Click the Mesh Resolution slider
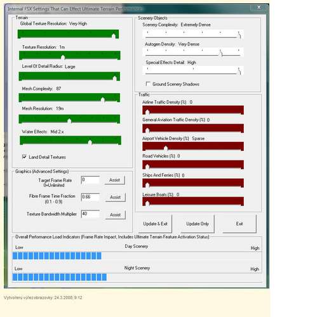This screenshot has width=315, height=317. click(69, 119)
